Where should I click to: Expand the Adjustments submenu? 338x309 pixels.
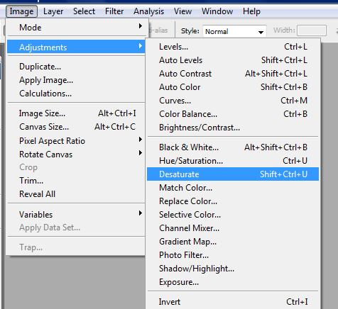coord(76,47)
